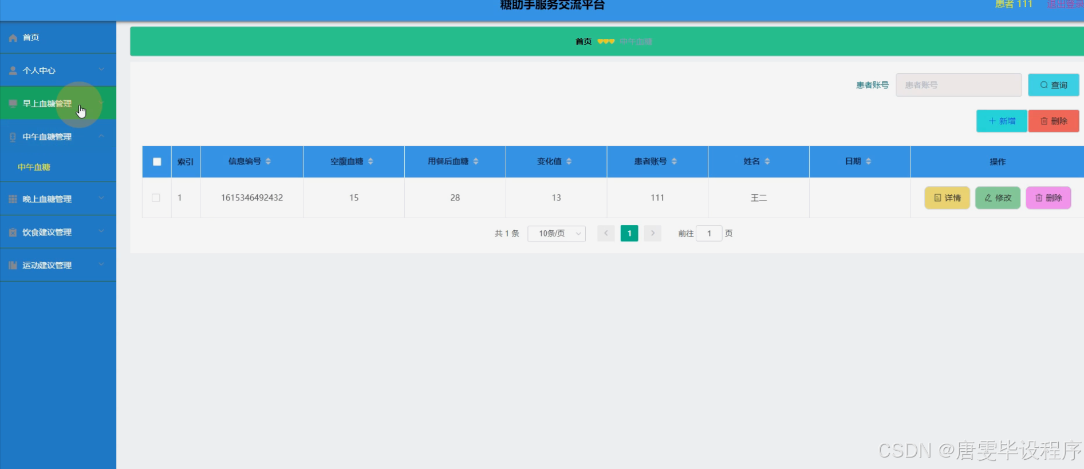
Task: Open the 10条/页 page size dropdown
Action: 557,233
